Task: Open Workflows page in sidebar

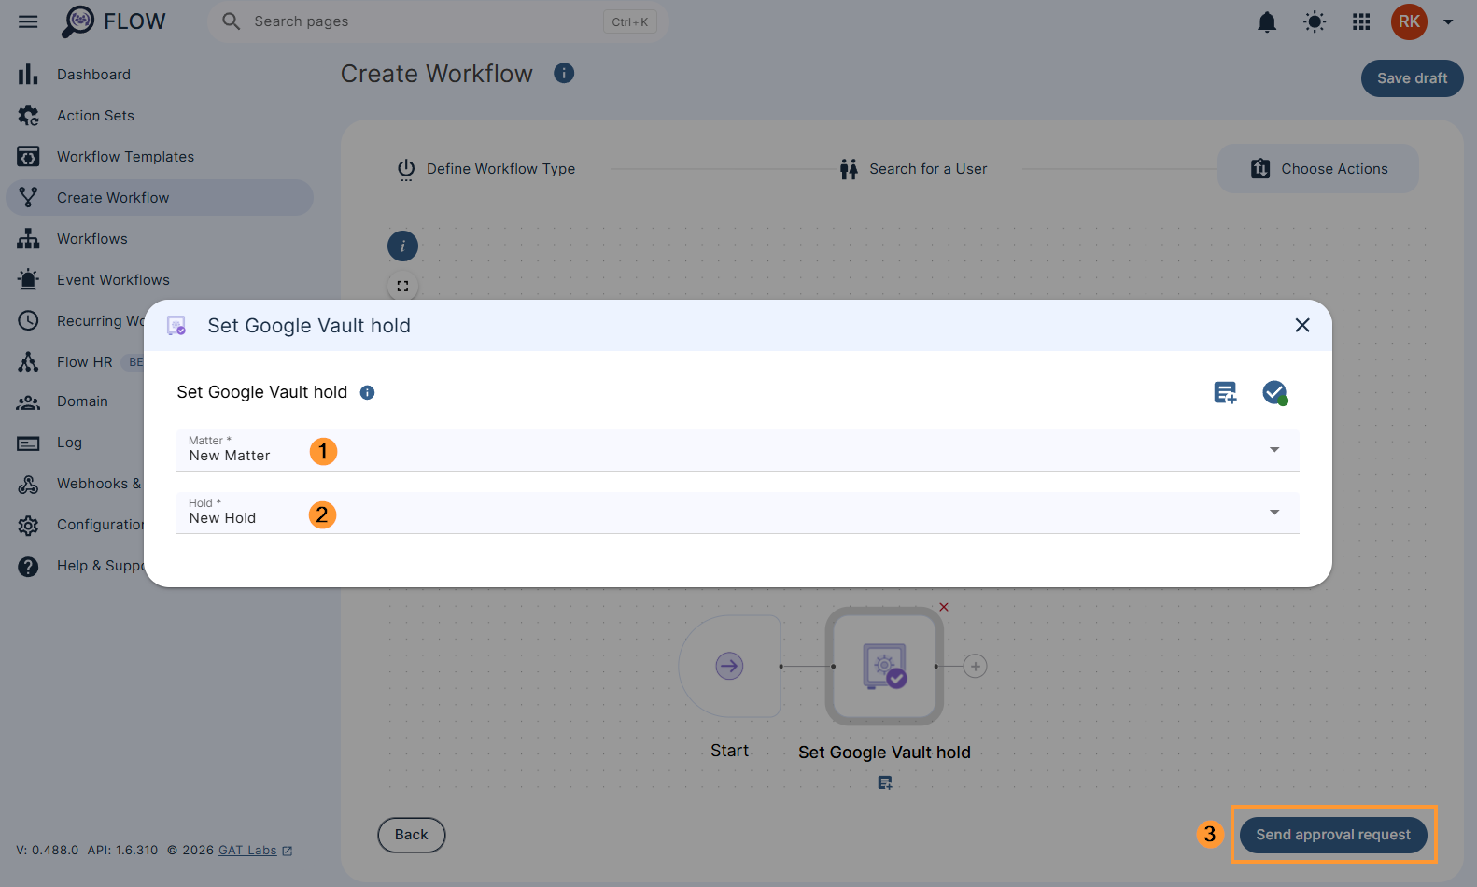Action: point(160,239)
